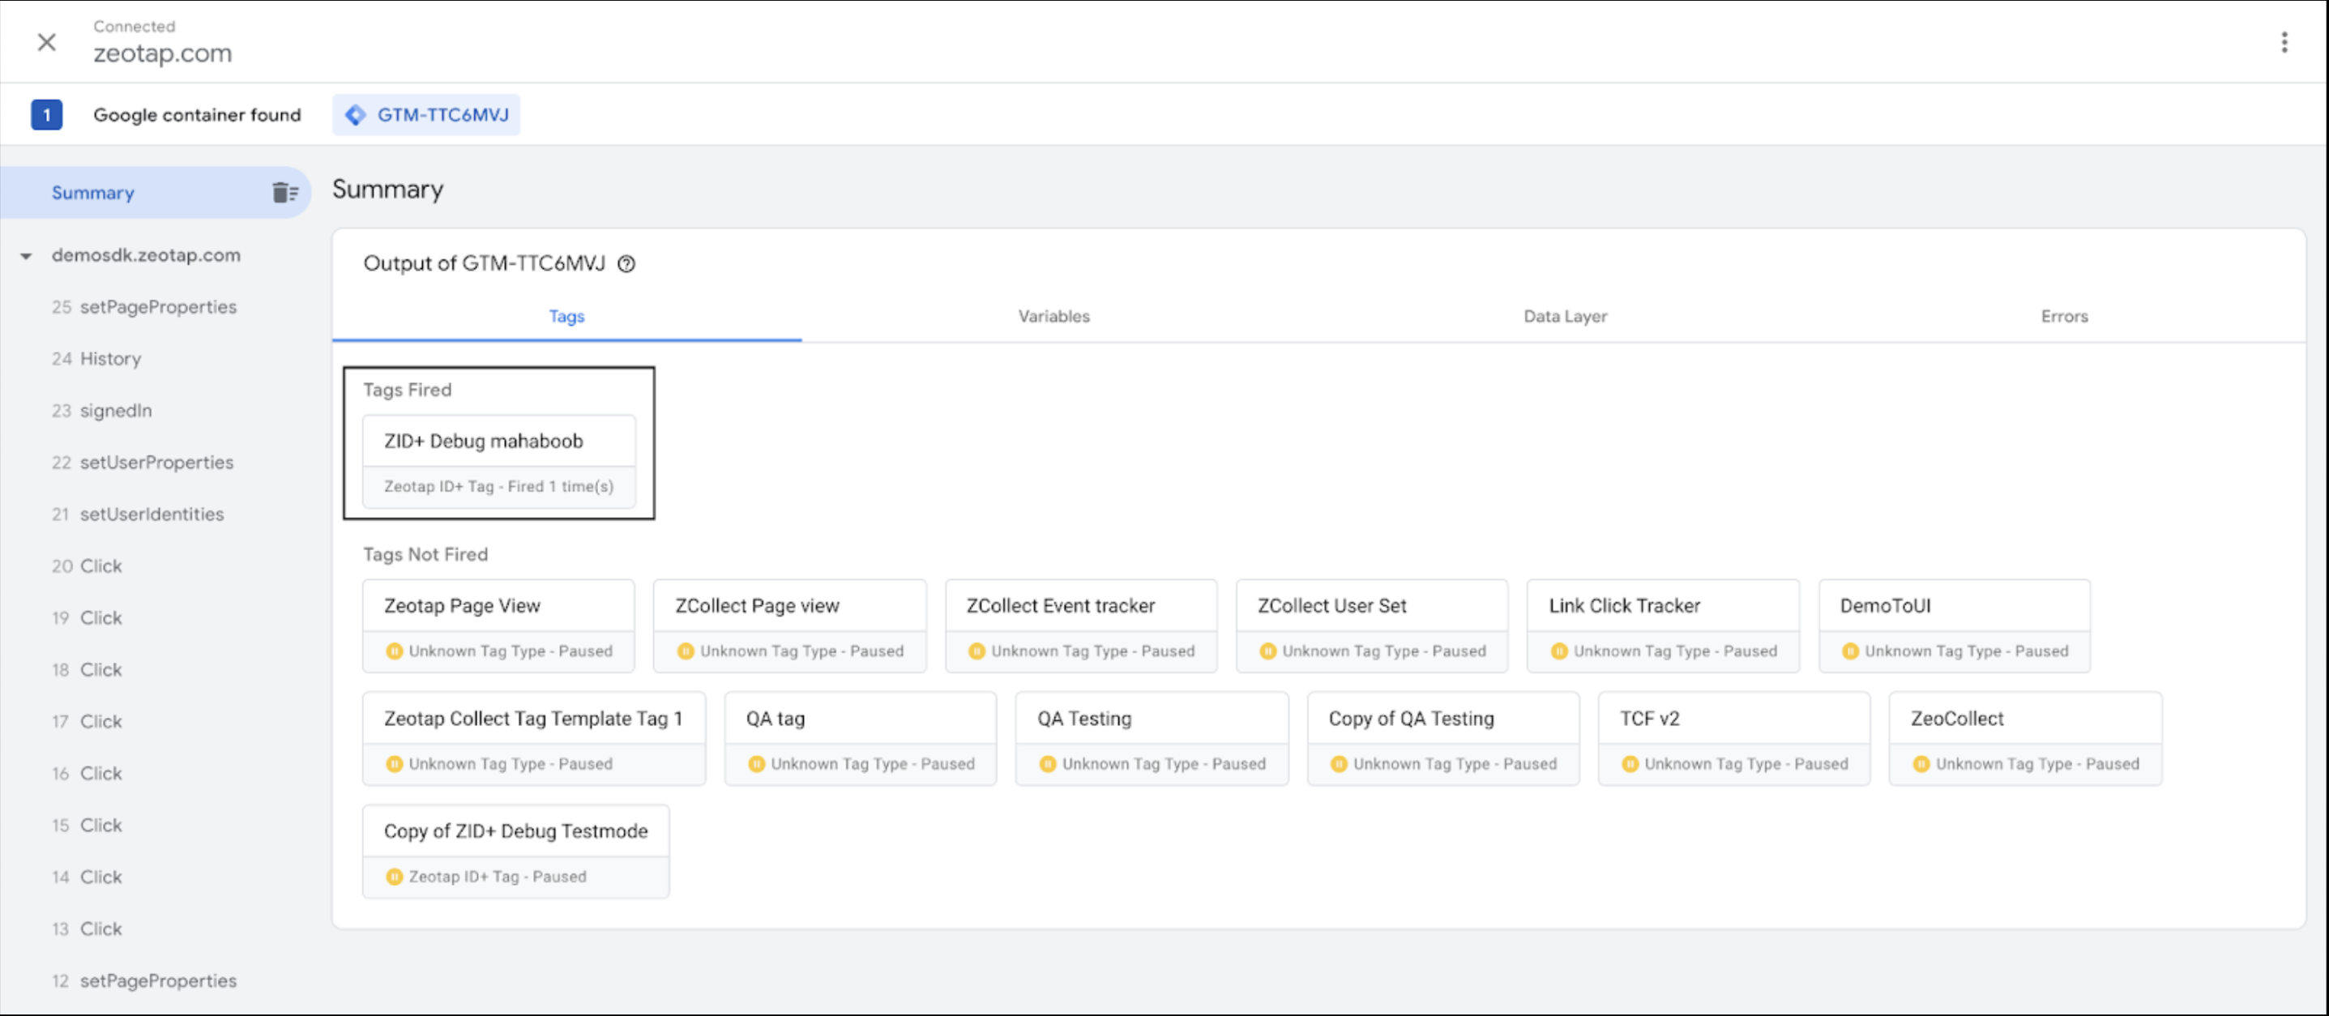2329x1016 pixels.
Task: Select Summary in the left sidebar
Action: [92, 193]
